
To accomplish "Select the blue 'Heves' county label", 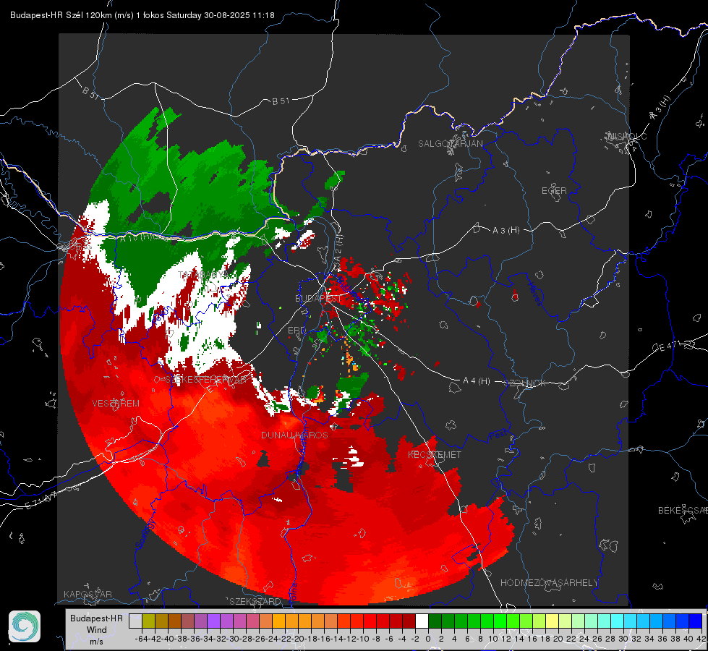I will 534,294.
